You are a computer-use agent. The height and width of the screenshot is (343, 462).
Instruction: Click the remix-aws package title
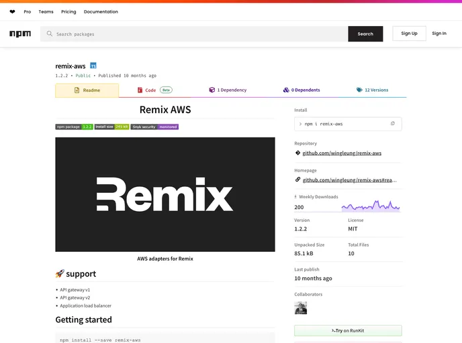[x=71, y=66]
